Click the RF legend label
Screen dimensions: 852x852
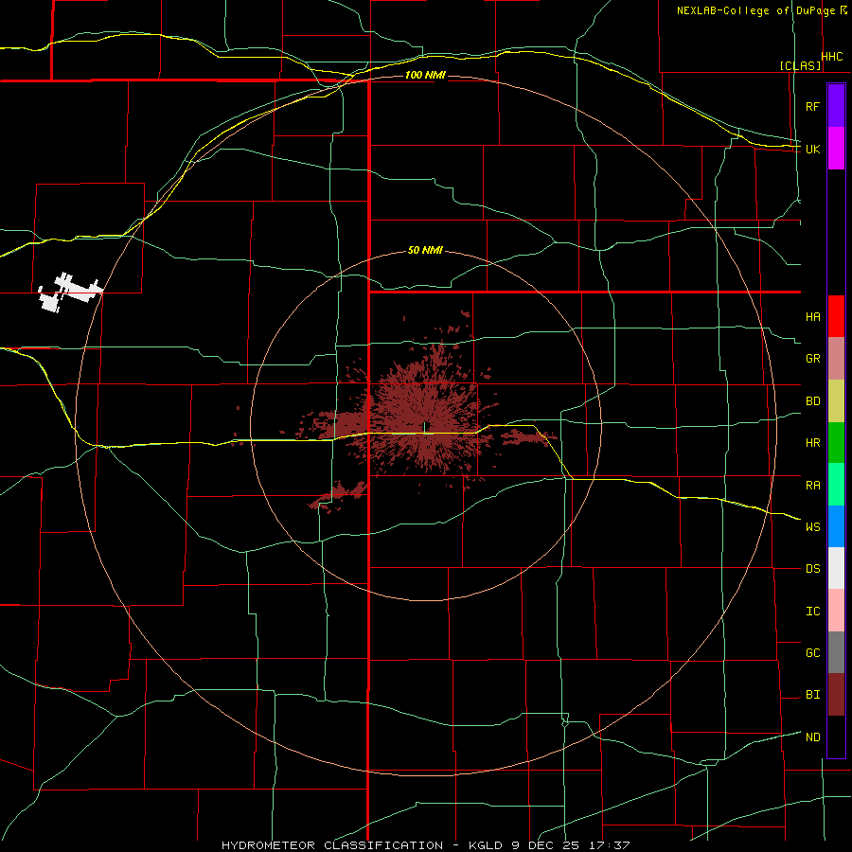click(x=812, y=106)
